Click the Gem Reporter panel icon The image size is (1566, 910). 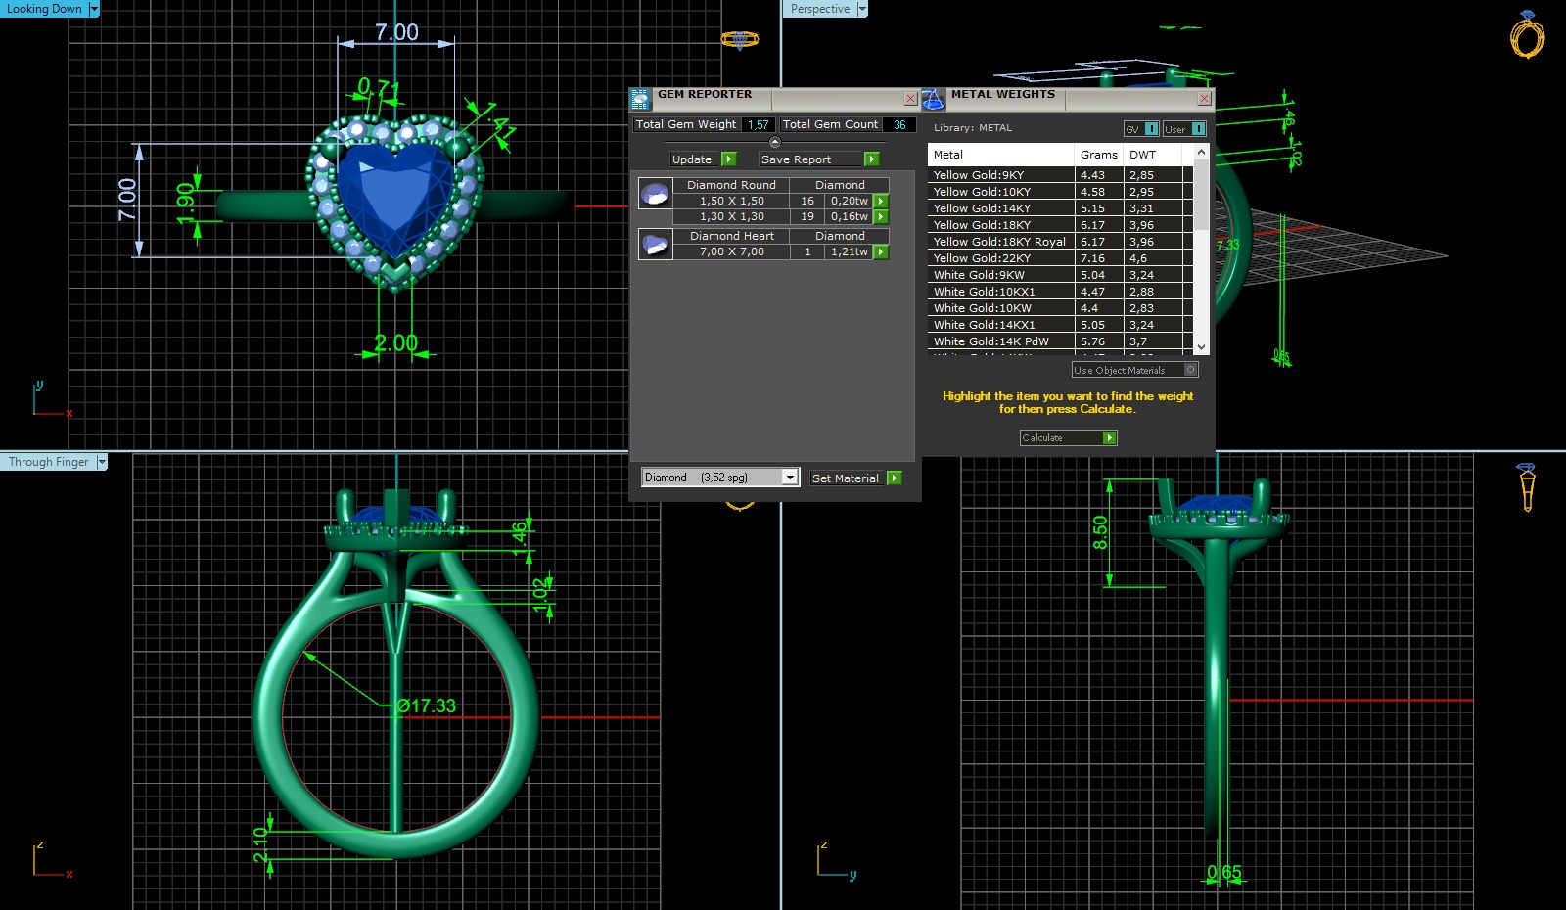640,99
